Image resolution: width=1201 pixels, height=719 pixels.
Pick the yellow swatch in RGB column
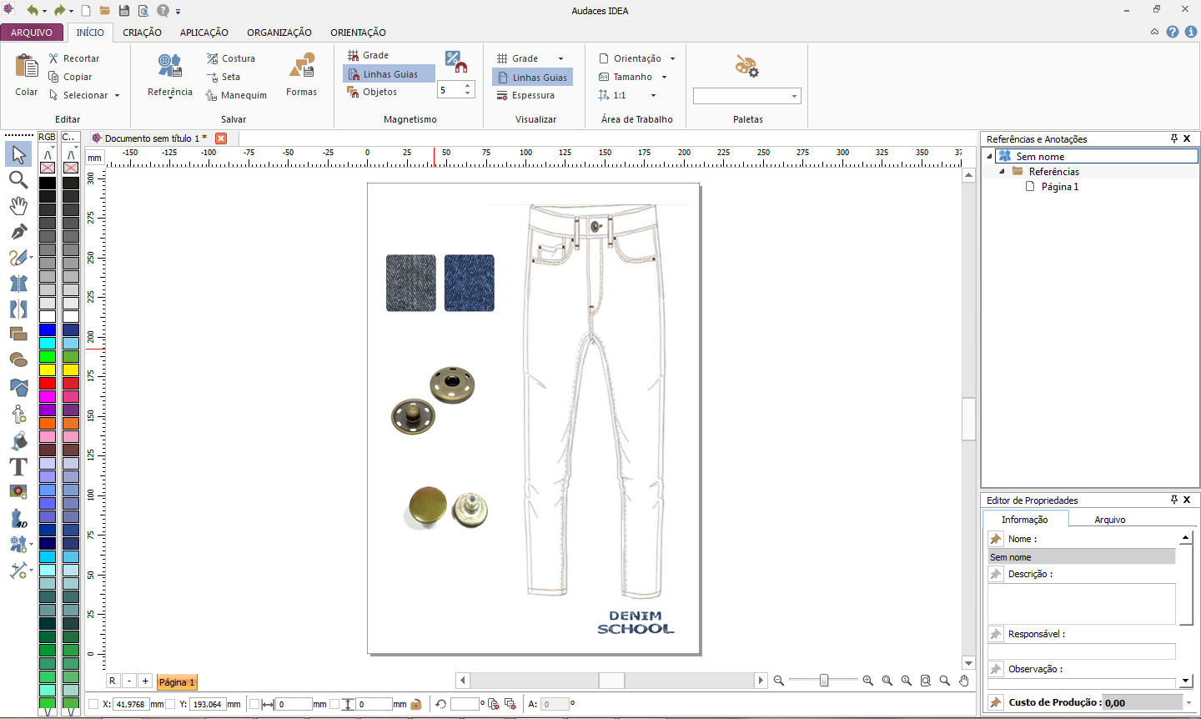pyautogui.click(x=48, y=370)
